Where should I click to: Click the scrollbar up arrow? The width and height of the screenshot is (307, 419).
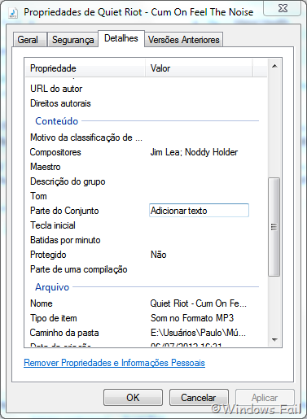click(x=274, y=66)
